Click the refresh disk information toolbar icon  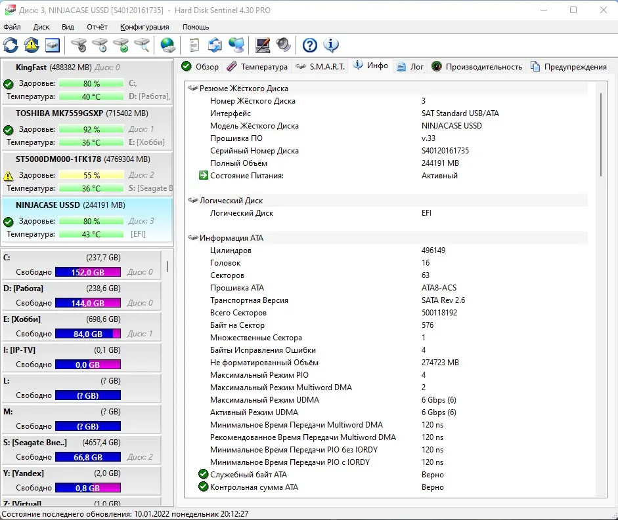click(11, 45)
